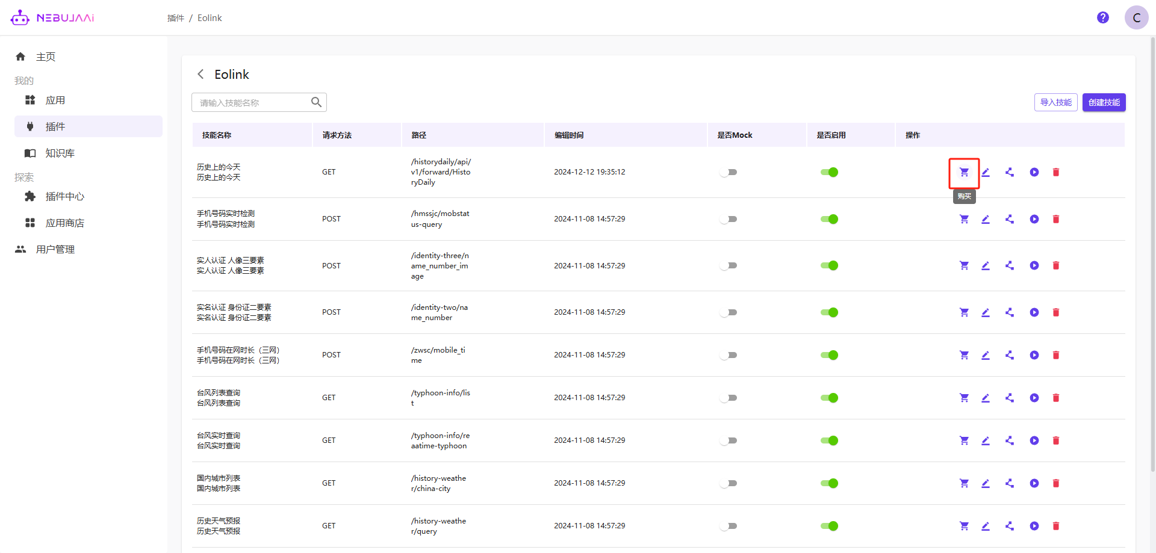Click the NebulaAI logo
1156x553 pixels.
point(53,17)
